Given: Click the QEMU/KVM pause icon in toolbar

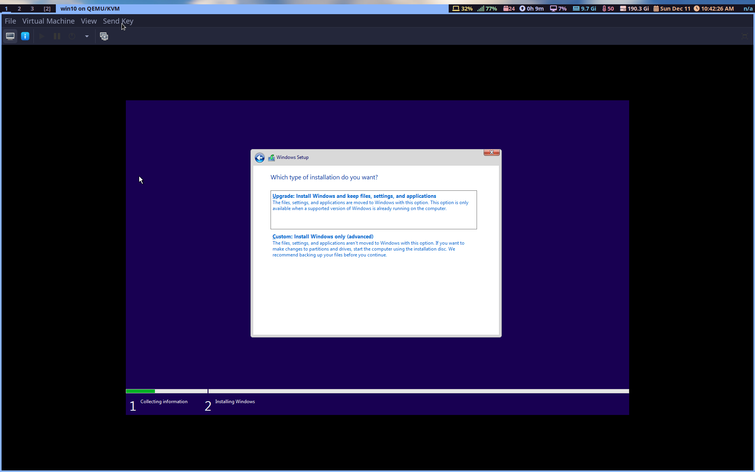Looking at the screenshot, I should (57, 36).
